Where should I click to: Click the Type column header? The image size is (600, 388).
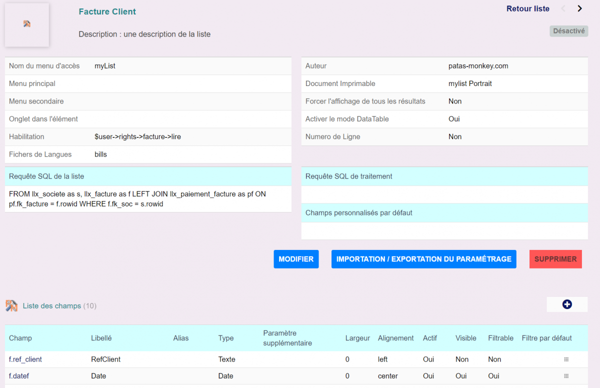pyautogui.click(x=226, y=338)
